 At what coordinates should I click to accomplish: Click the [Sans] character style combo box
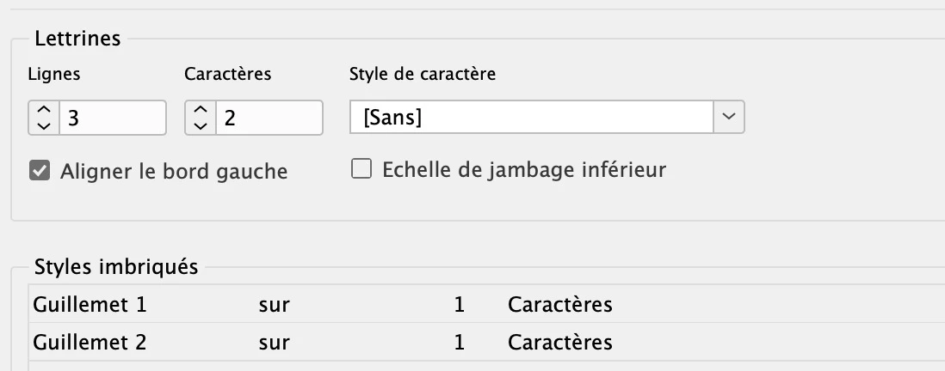point(531,117)
